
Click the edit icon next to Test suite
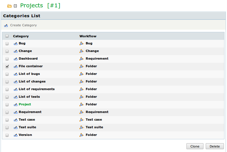point(16,127)
